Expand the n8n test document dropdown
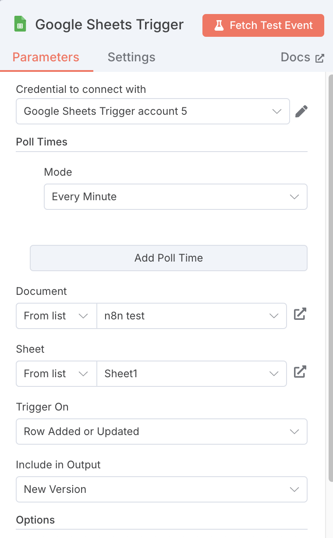 [191, 316]
